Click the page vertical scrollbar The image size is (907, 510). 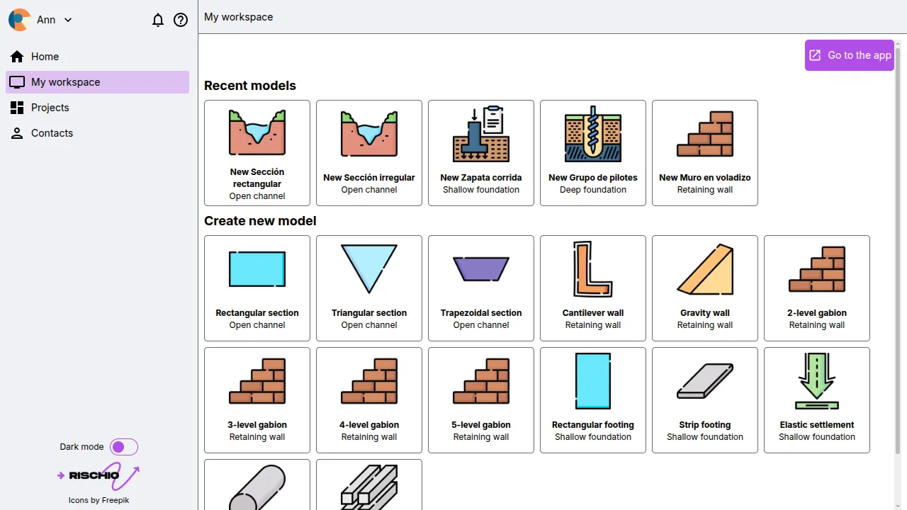(898, 248)
